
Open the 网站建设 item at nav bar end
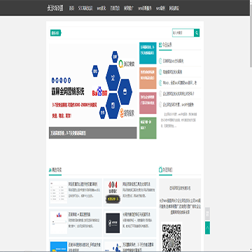tap(174, 8)
